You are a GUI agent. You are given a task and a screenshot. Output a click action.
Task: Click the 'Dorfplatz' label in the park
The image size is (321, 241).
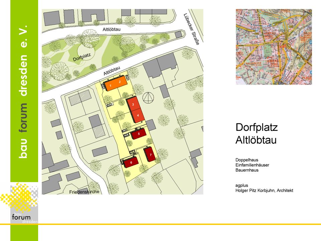[82, 57]
